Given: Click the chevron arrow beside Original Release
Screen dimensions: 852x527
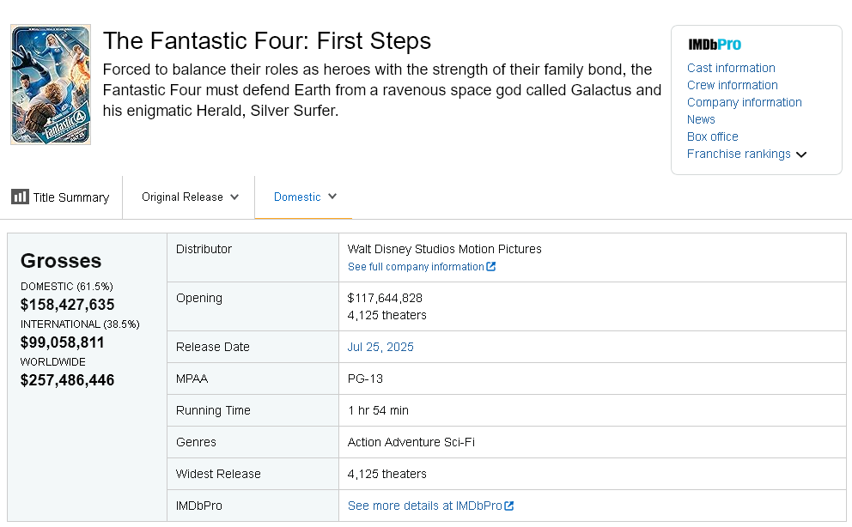Looking at the screenshot, I should point(234,197).
